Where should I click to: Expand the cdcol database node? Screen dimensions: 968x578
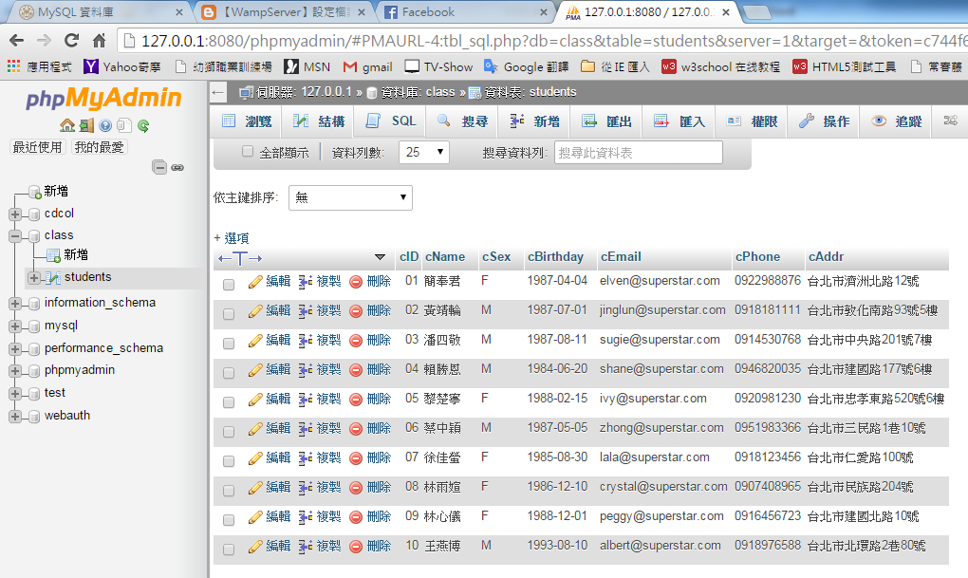point(15,214)
